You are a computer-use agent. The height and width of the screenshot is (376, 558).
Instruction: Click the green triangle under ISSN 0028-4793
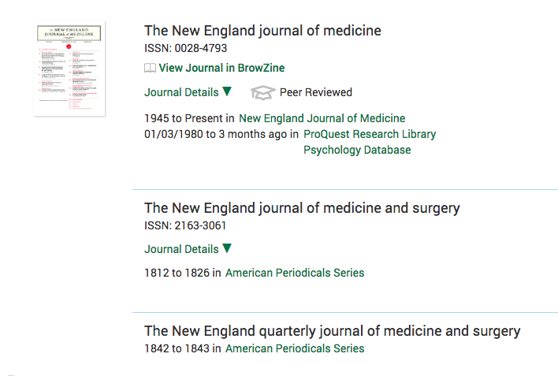coord(227,91)
